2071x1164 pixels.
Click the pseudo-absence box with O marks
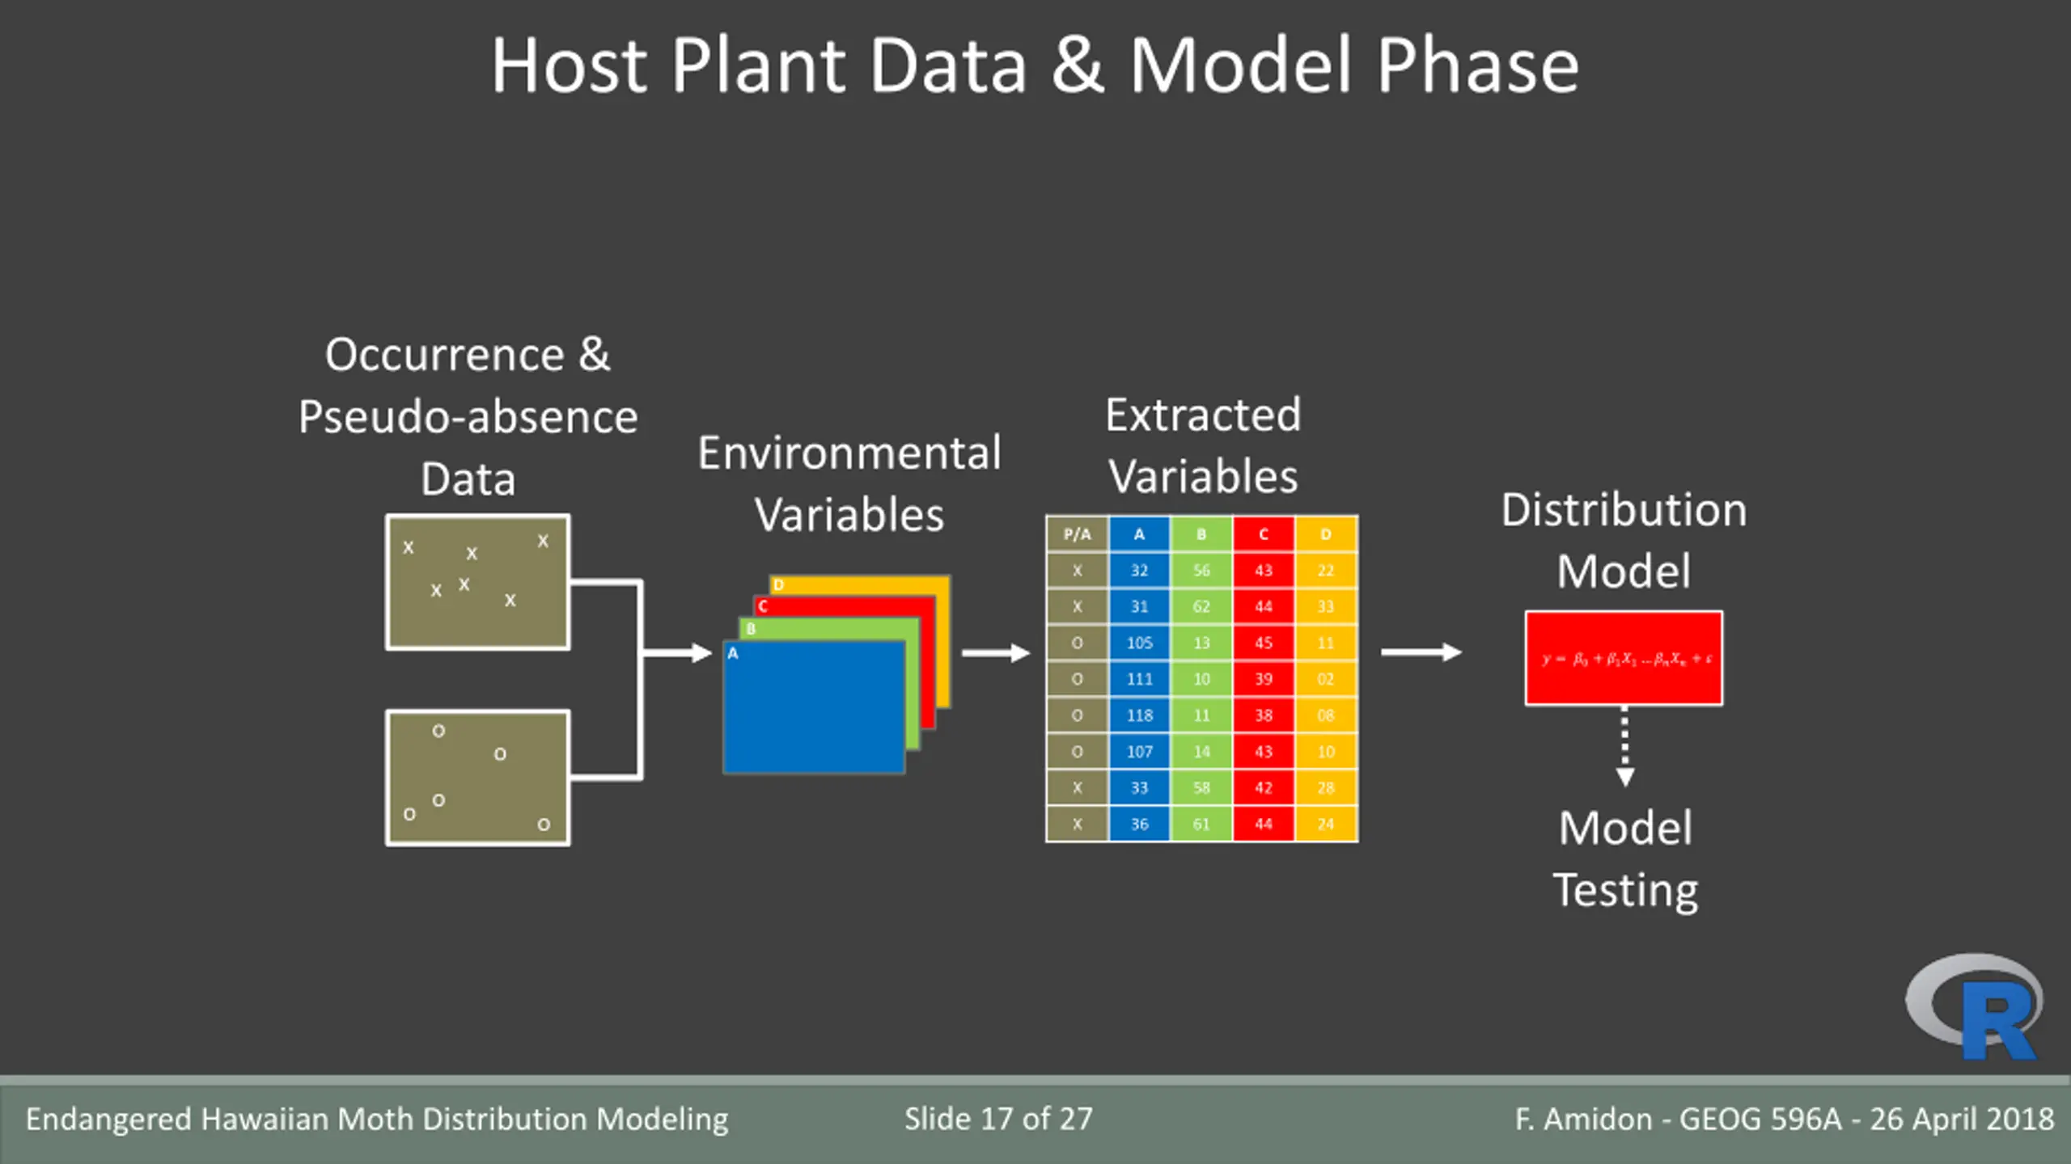478,778
